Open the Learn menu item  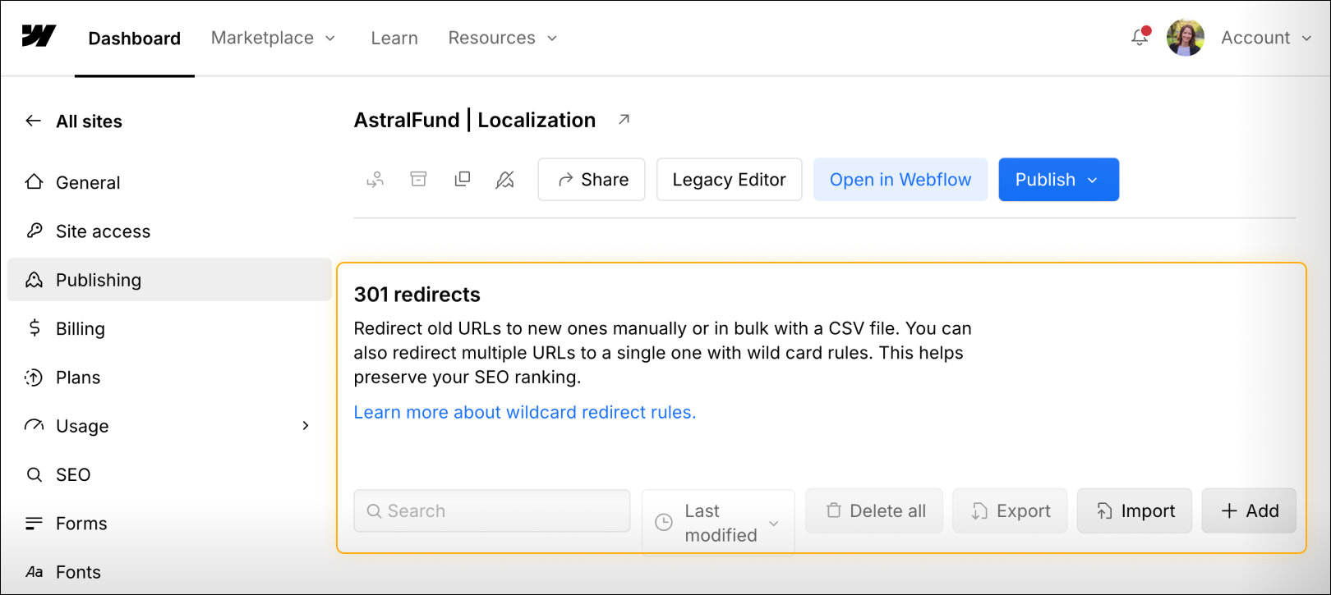394,38
